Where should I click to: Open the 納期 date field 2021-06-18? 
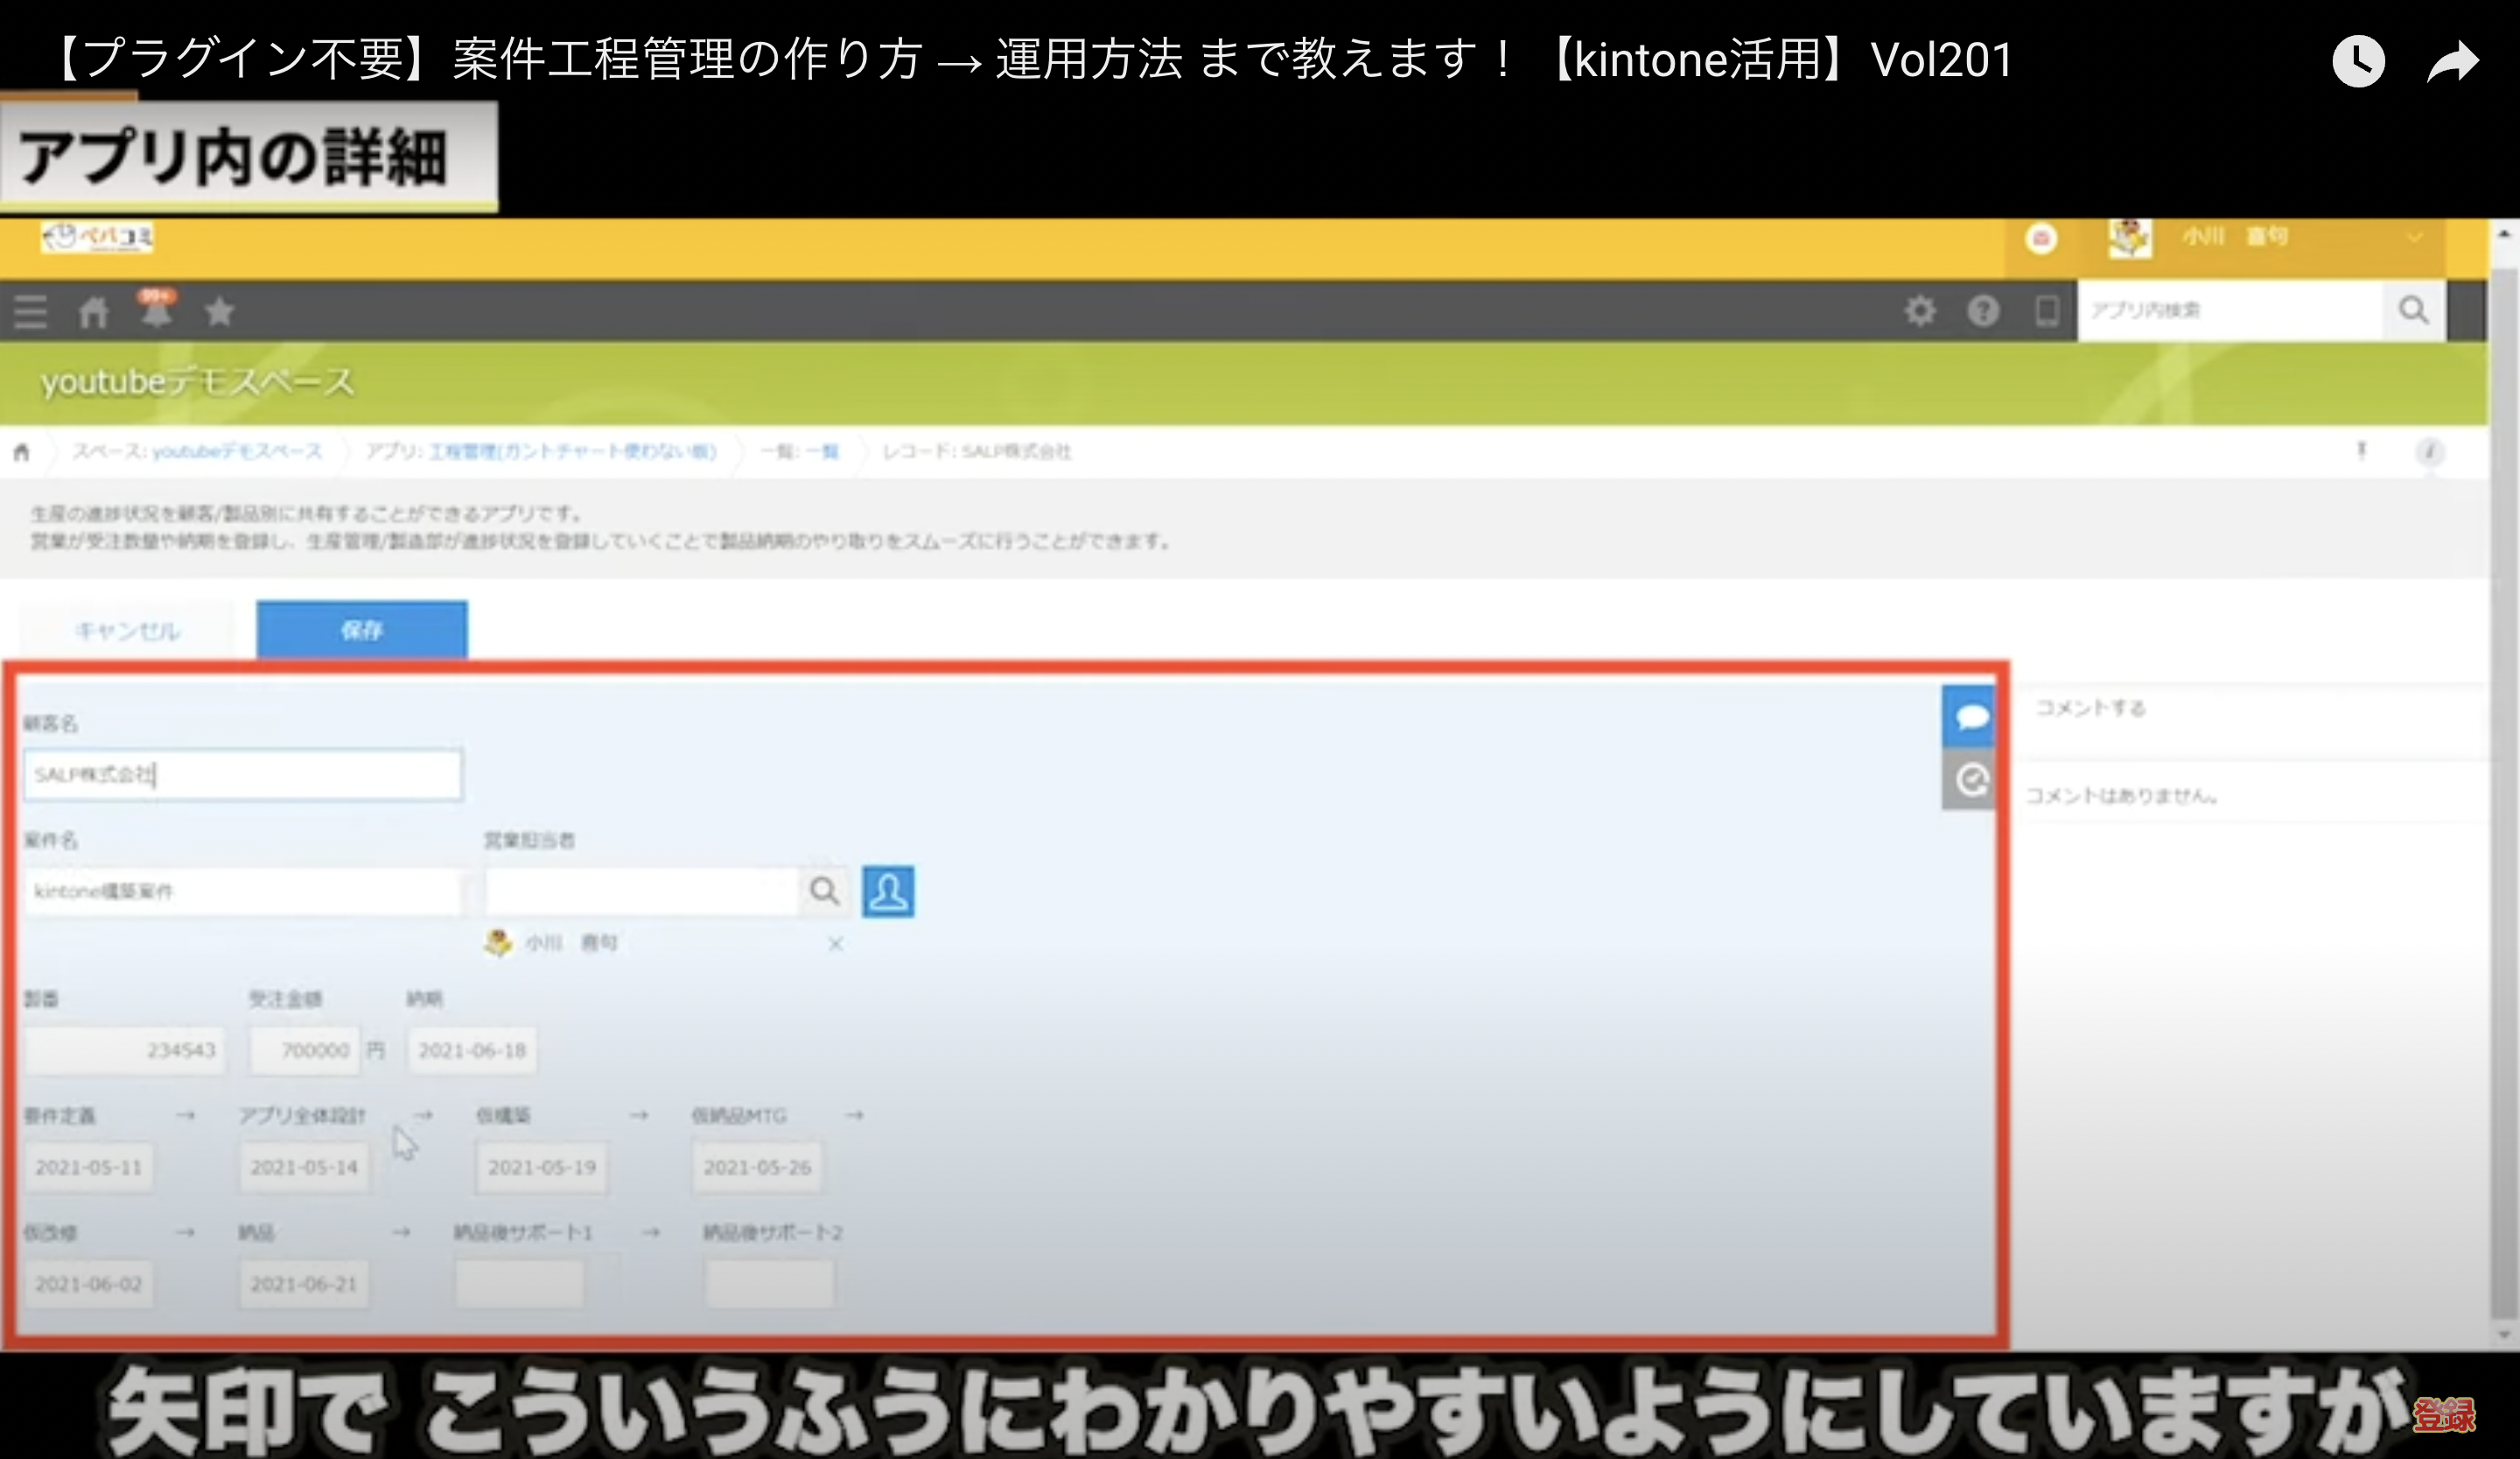pyautogui.click(x=471, y=1051)
